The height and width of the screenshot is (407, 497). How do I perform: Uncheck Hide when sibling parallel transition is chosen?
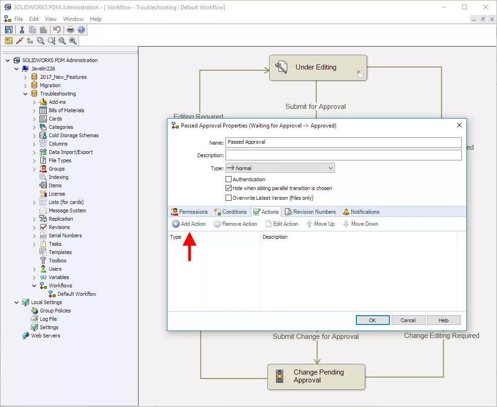[228, 188]
